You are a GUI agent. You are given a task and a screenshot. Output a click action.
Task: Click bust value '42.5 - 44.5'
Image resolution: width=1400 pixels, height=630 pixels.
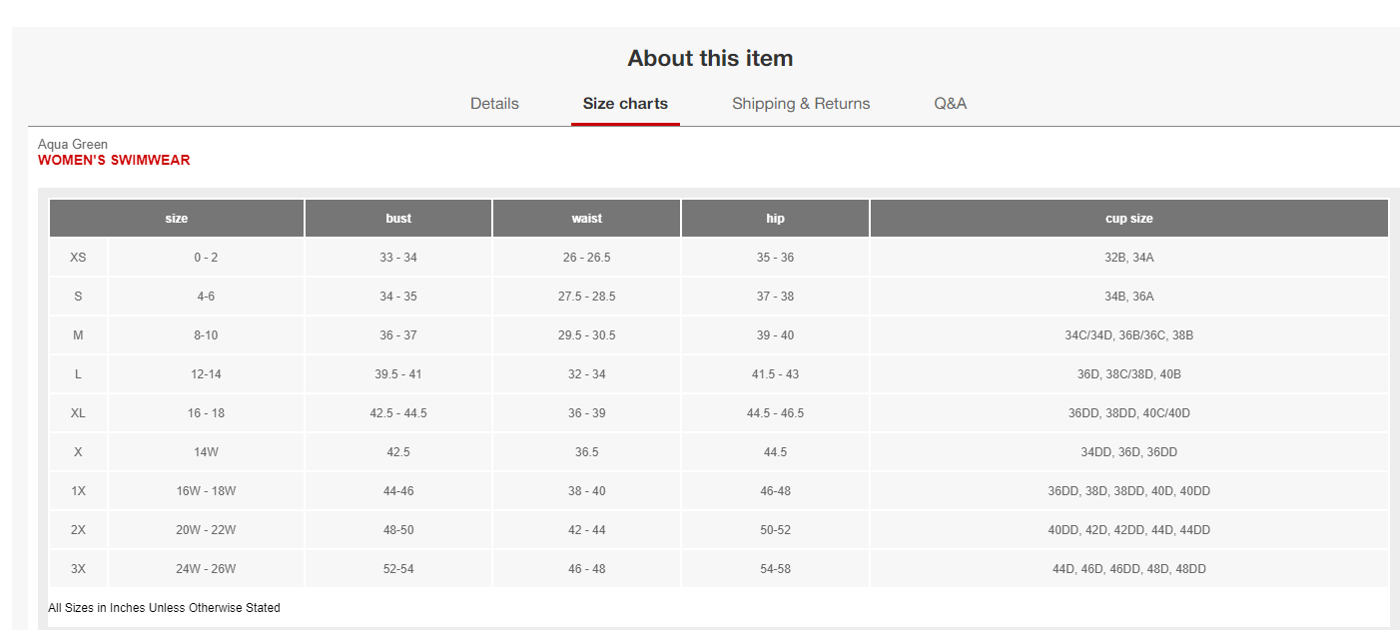398,413
